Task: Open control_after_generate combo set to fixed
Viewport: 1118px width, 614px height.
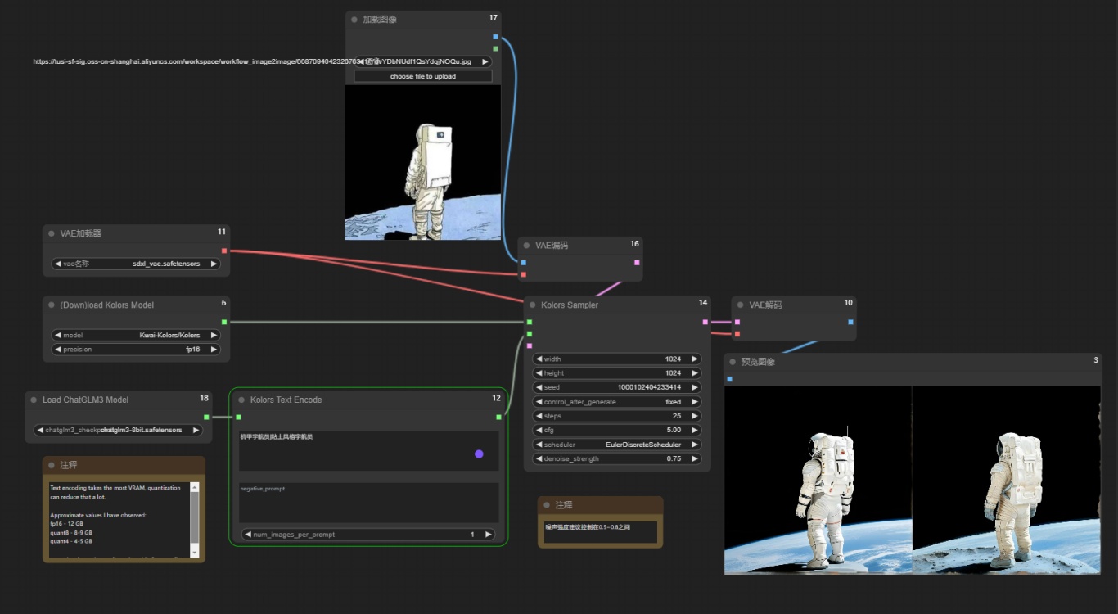Action: 617,402
